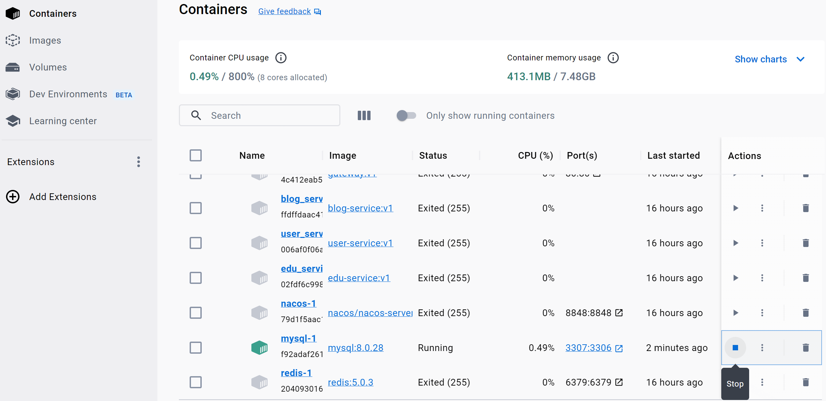The height and width of the screenshot is (401, 826).
Task: Click Add Extensions
Action: [62, 197]
